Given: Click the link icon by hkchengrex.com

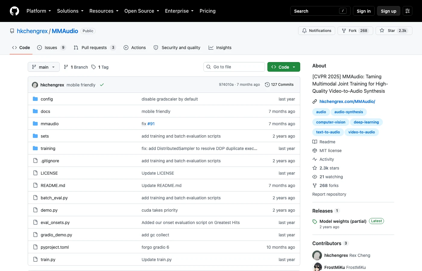Looking at the screenshot, I should [315, 101].
